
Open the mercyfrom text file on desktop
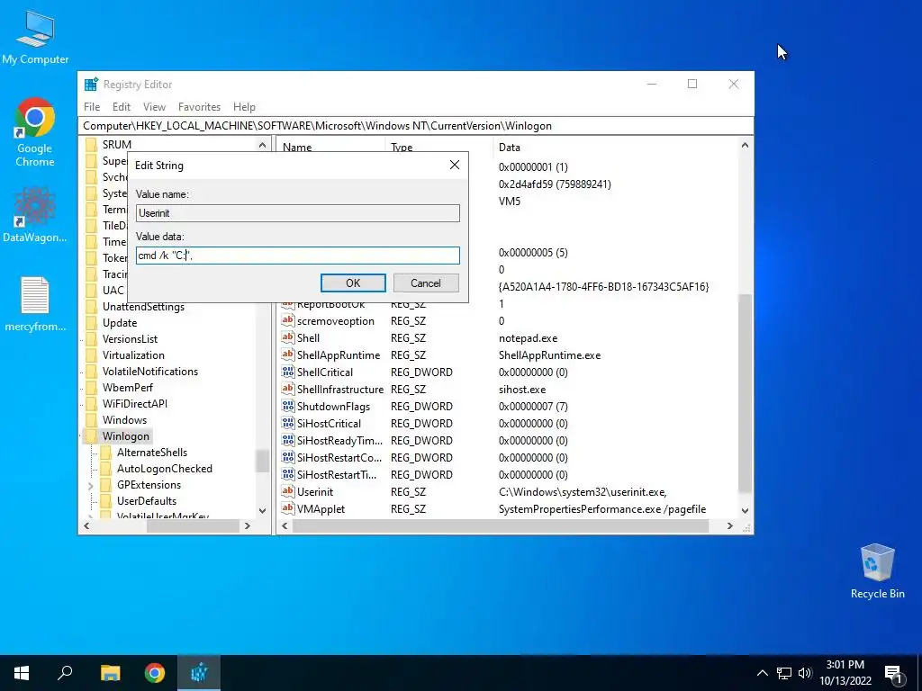click(x=35, y=304)
